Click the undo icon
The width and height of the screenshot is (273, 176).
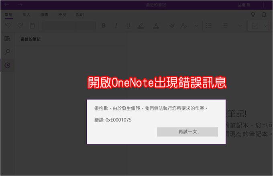pos(8,26)
